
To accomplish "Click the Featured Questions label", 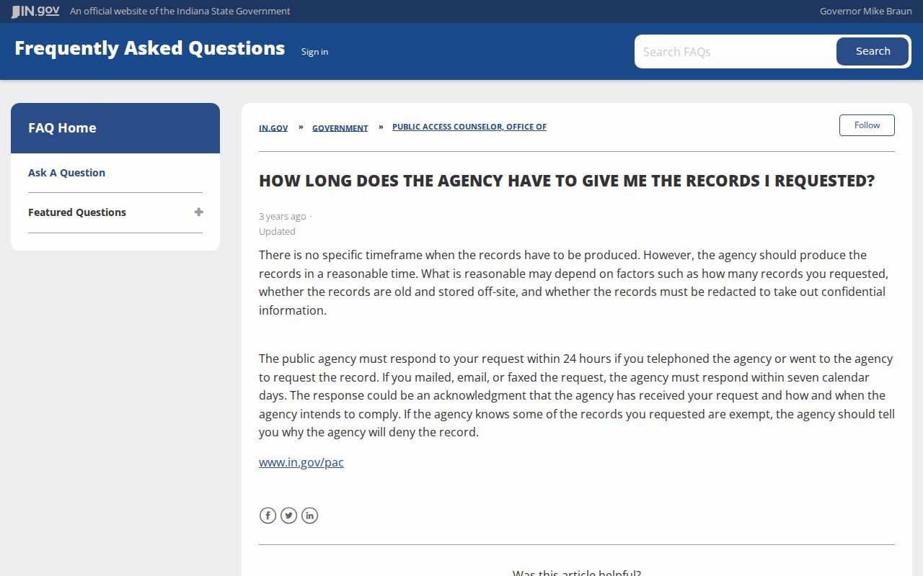I will pos(77,212).
